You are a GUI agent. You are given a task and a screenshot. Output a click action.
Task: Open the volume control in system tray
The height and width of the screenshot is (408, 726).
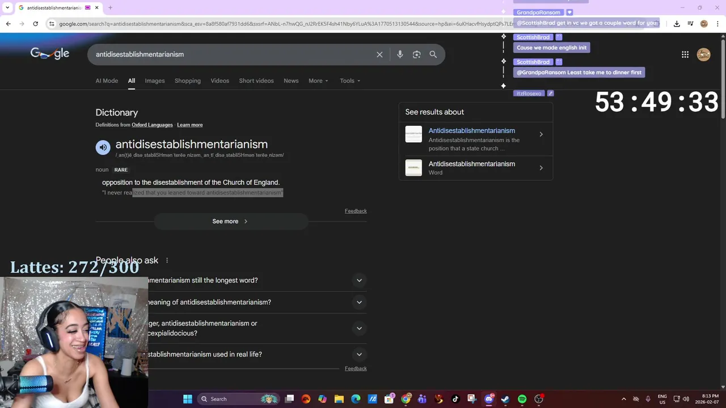tap(686, 399)
